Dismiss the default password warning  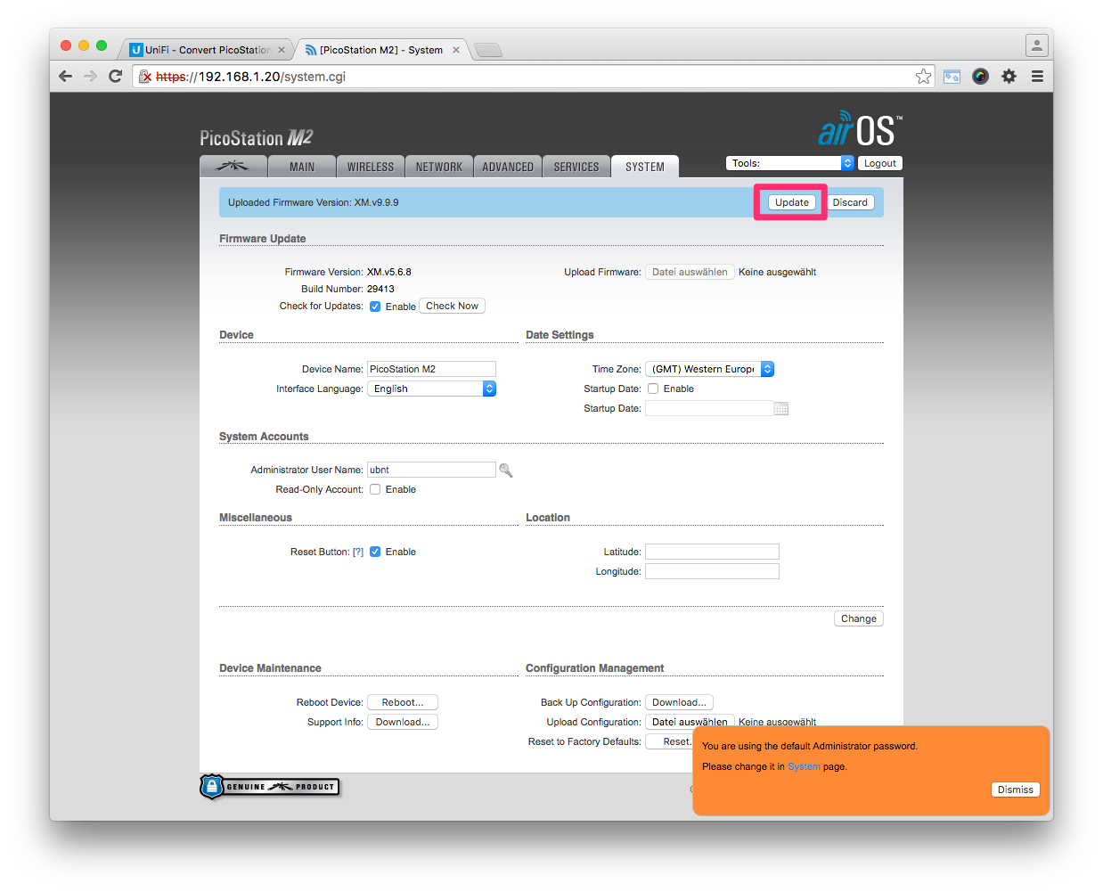pos(1016,790)
